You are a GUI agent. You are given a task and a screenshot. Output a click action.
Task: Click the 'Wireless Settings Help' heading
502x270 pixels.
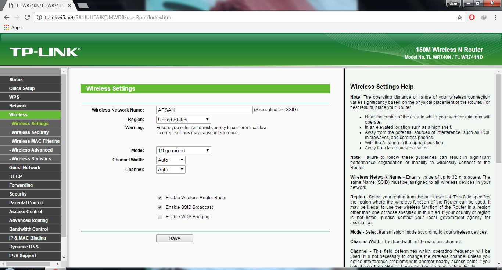click(x=382, y=87)
